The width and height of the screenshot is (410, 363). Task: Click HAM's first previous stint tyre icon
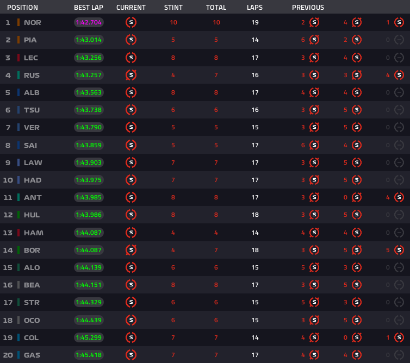(x=314, y=233)
